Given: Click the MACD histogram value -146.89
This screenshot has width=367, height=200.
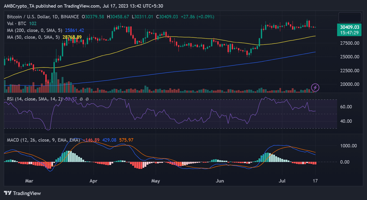Looking at the screenshot, I should [91, 140].
